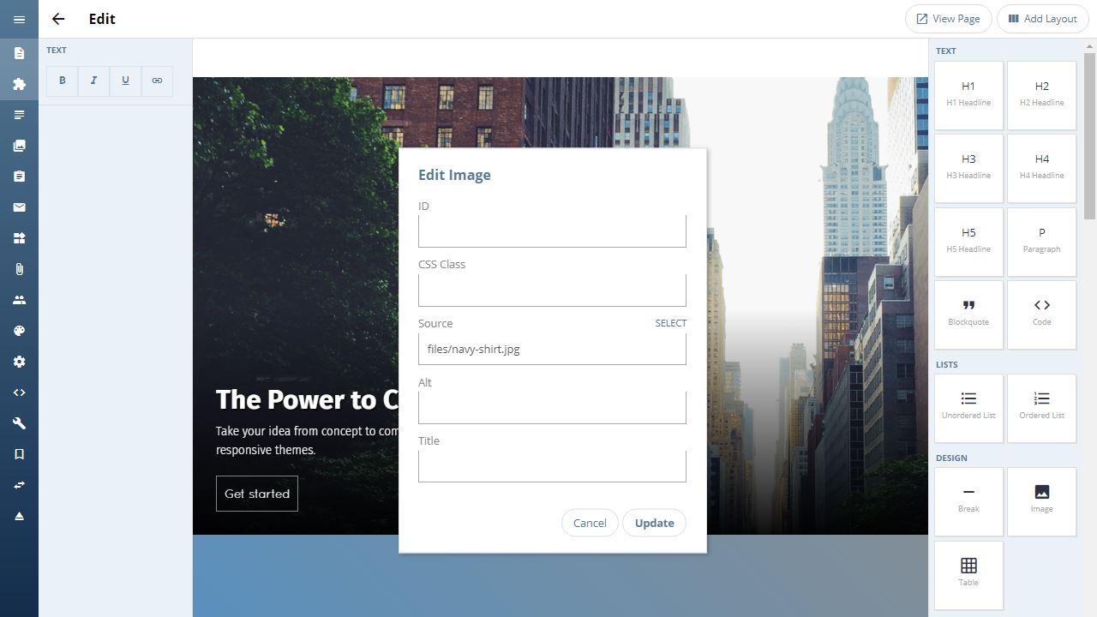Open the puzzle-piece plugins icon
1097x617 pixels.
[19, 84]
